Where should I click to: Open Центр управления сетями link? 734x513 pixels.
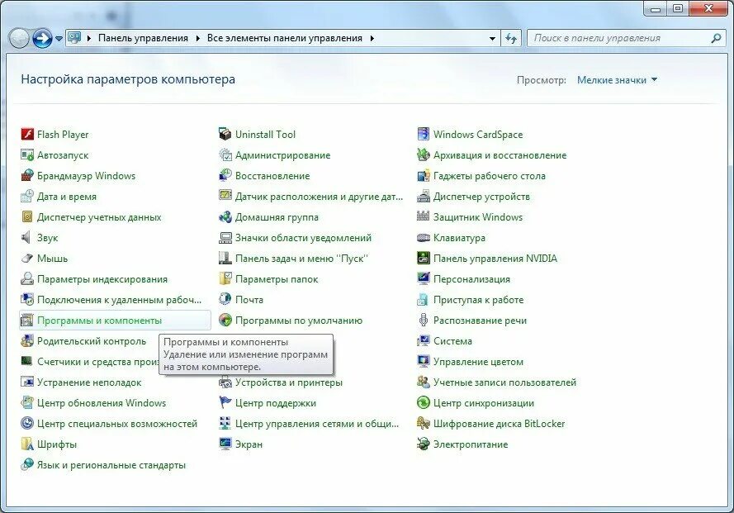coord(317,424)
